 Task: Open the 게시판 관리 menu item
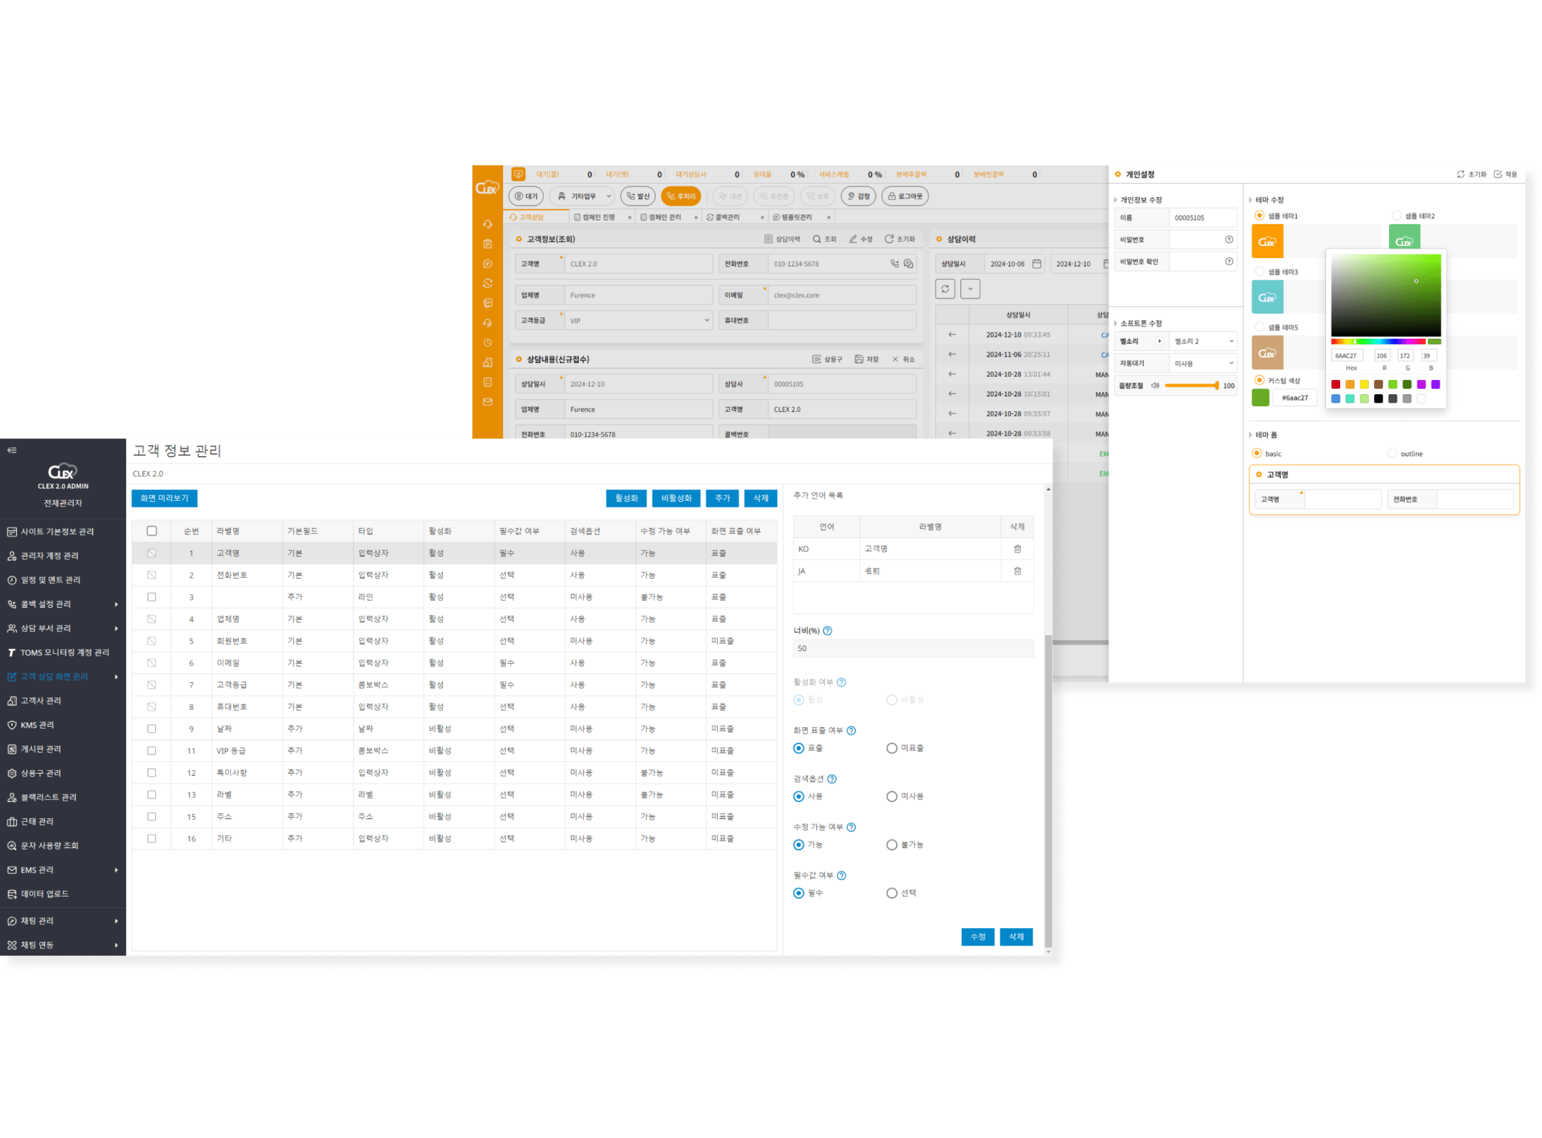pyautogui.click(x=41, y=749)
